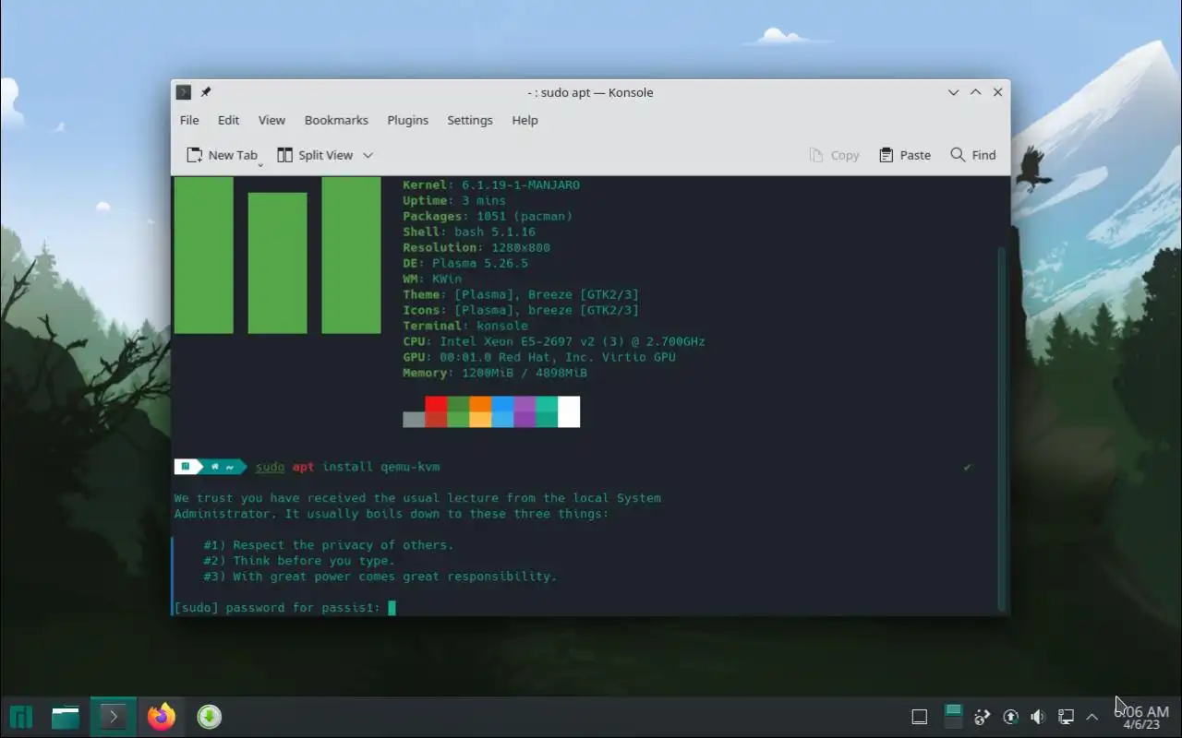Click the Split View button

point(315,155)
